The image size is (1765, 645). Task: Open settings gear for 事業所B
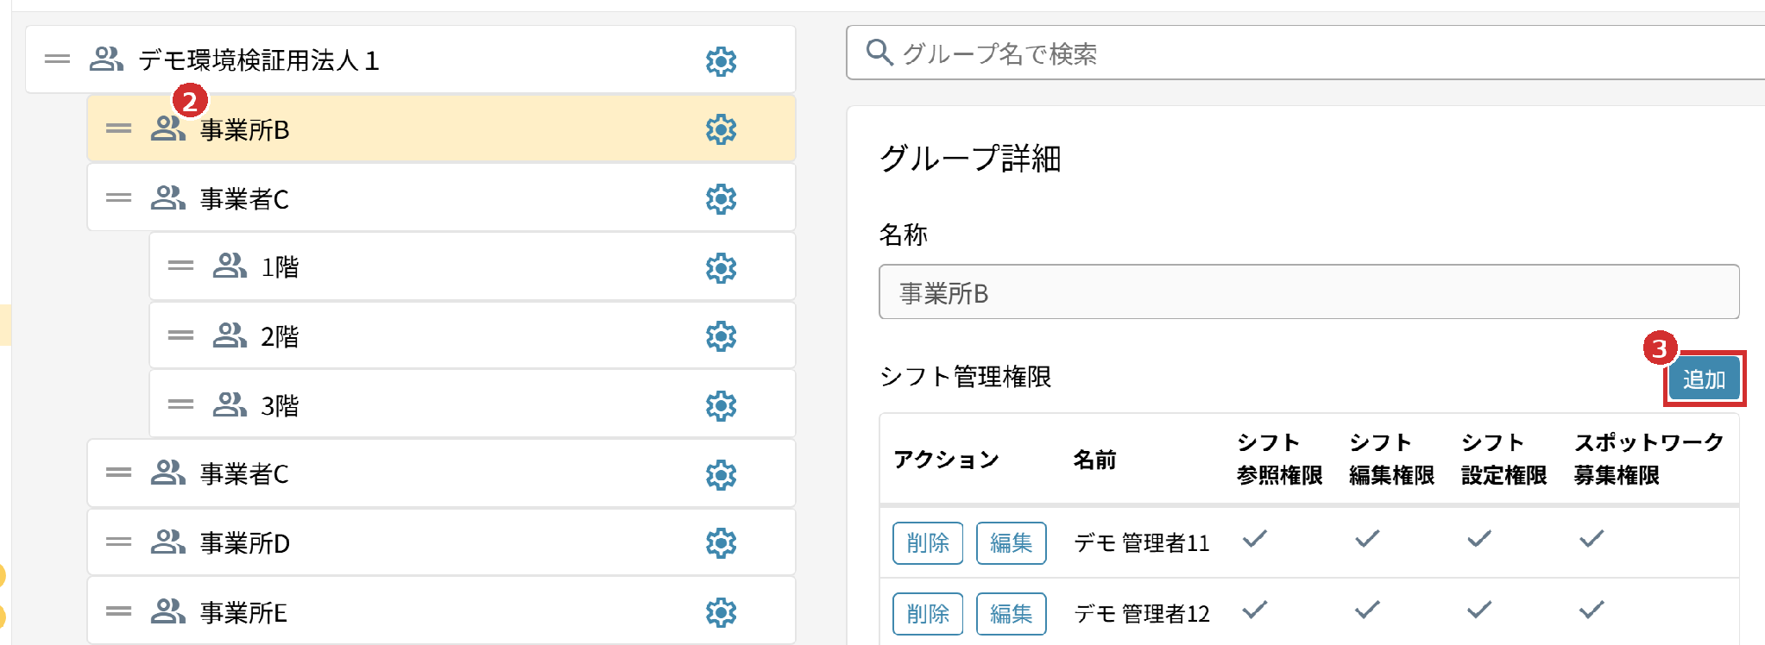[721, 129]
